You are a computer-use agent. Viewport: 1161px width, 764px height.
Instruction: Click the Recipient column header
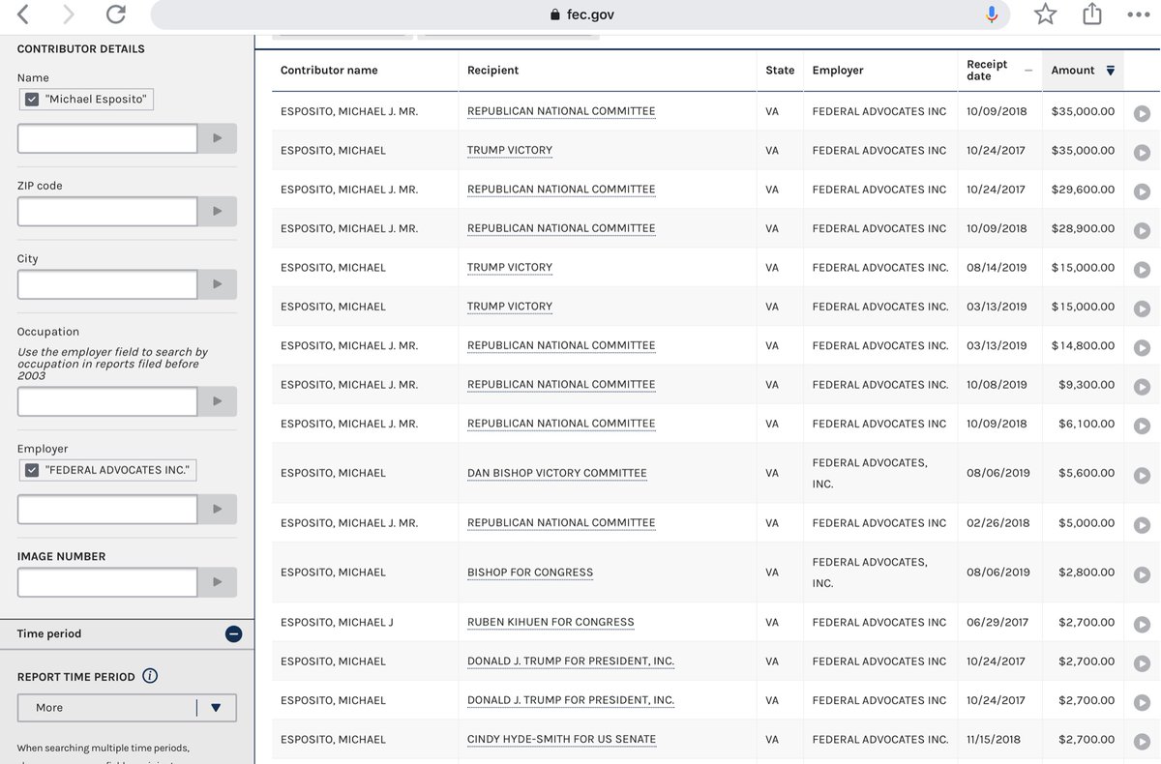pos(493,70)
